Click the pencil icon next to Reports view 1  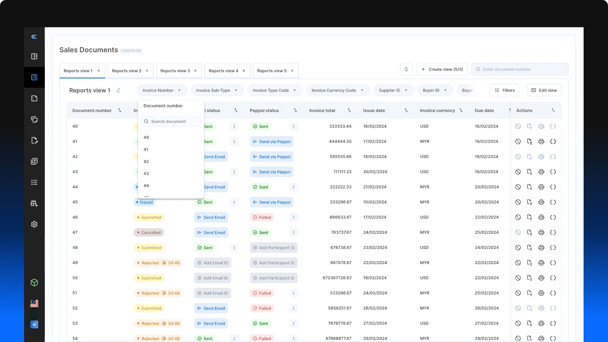pyautogui.click(x=118, y=90)
